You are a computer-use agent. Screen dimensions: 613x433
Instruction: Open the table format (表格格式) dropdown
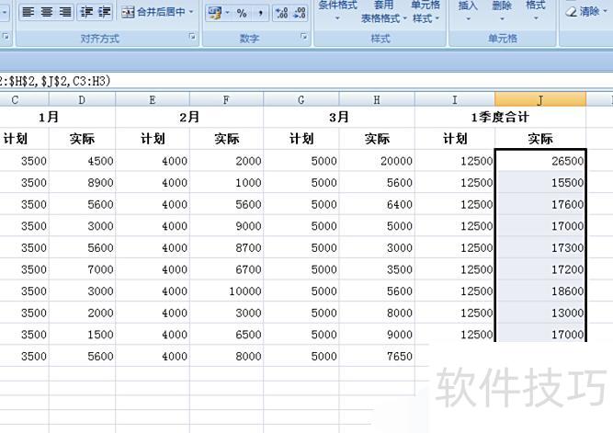(x=380, y=18)
